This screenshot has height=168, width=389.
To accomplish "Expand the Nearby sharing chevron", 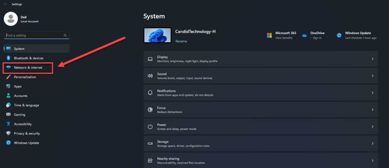I will [372, 160].
